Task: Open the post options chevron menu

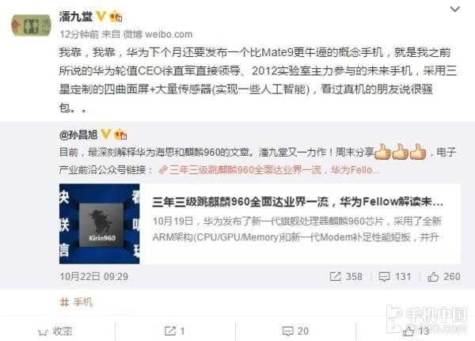Action: pyautogui.click(x=454, y=9)
